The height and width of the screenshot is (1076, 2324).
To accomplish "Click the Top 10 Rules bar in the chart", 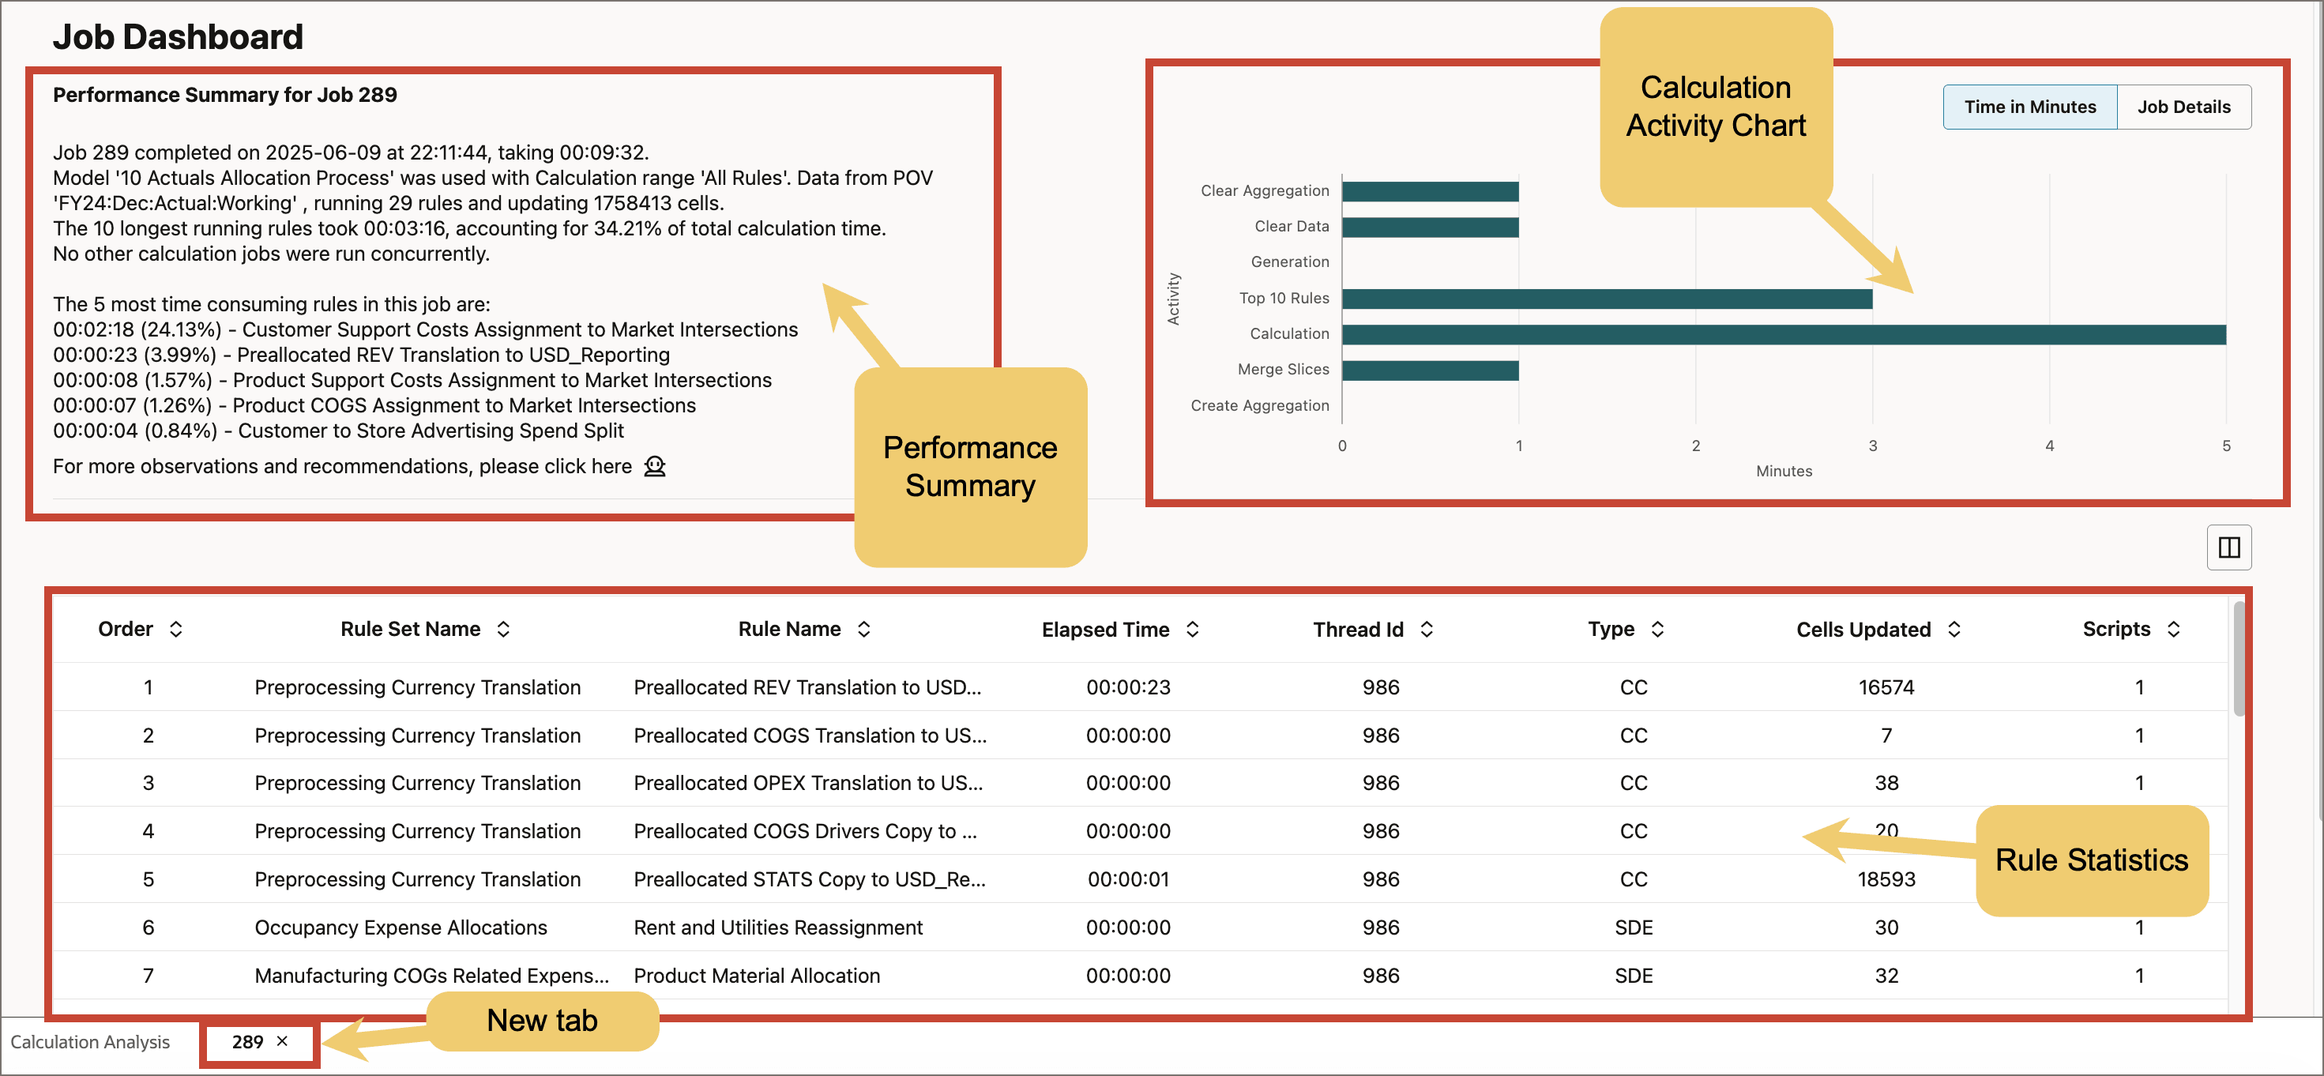I will 1606,298.
